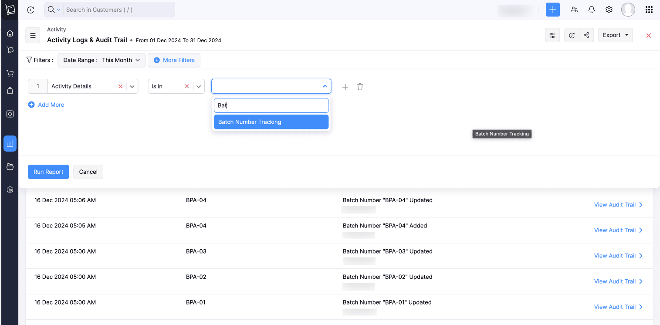Select Batch Number Tracking option

(x=271, y=122)
